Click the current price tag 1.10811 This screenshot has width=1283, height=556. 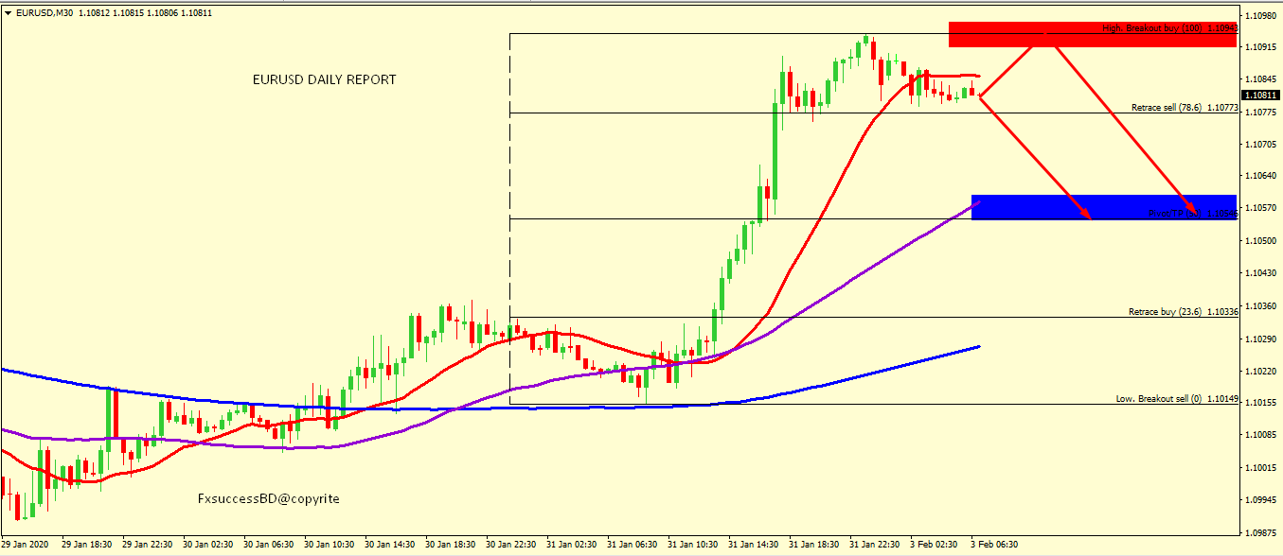(x=1260, y=96)
